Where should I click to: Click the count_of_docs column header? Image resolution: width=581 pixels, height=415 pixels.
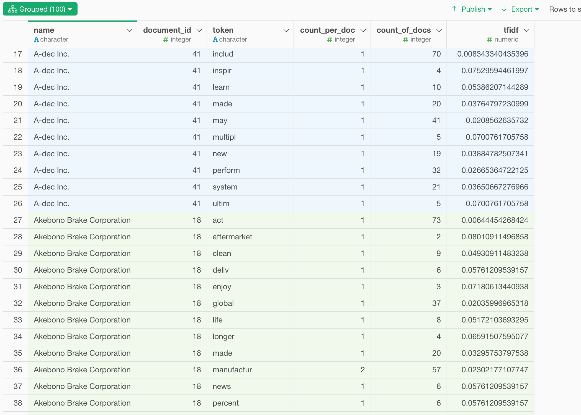tap(403, 30)
